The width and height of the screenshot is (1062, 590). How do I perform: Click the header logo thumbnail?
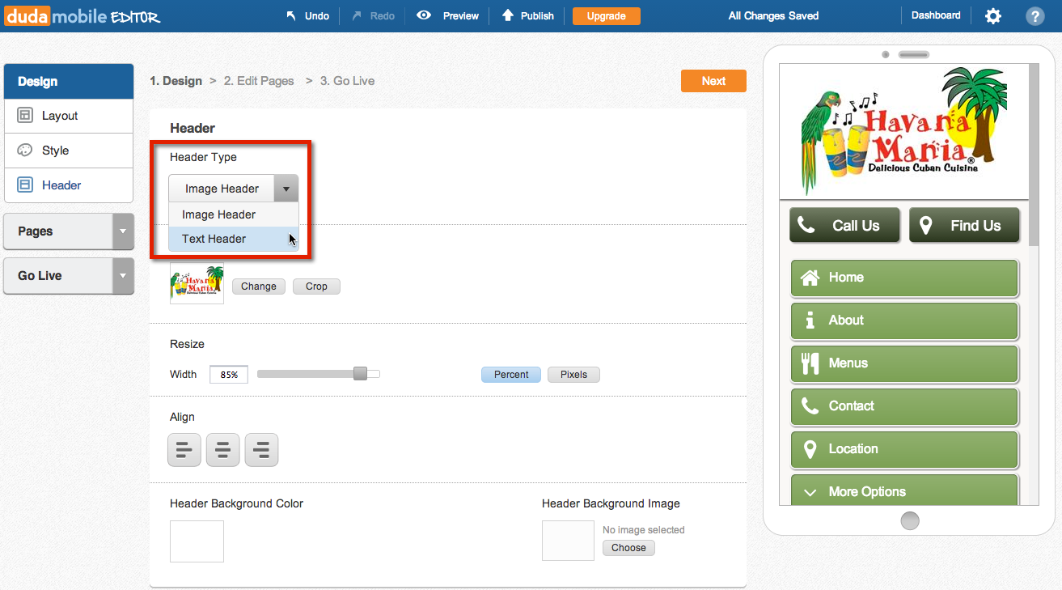coord(197,282)
